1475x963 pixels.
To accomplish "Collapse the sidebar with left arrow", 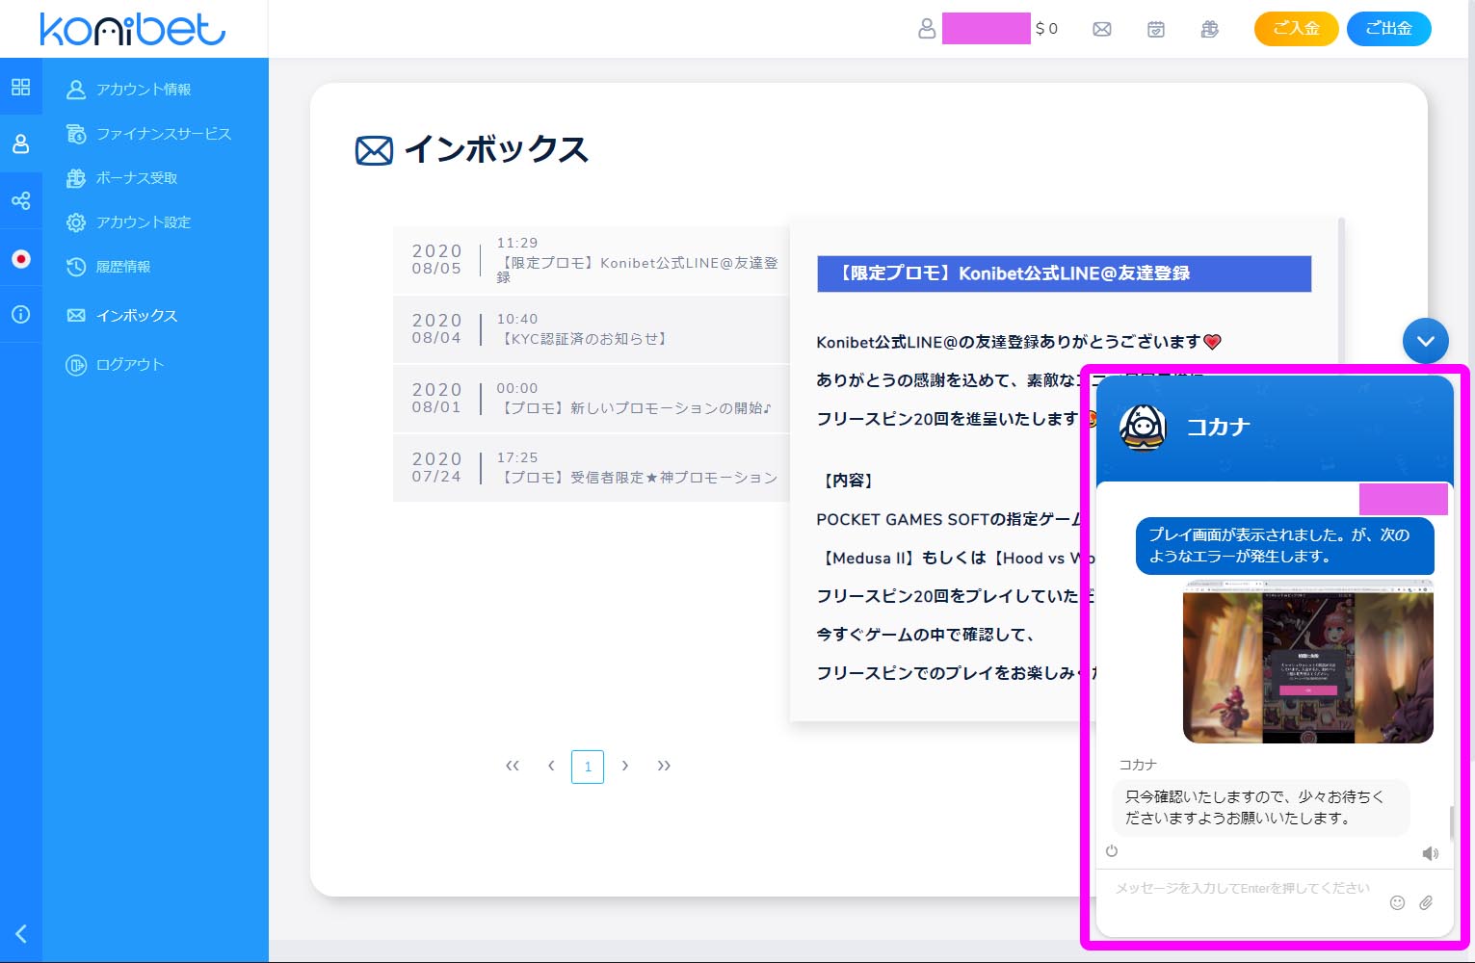I will click(20, 933).
